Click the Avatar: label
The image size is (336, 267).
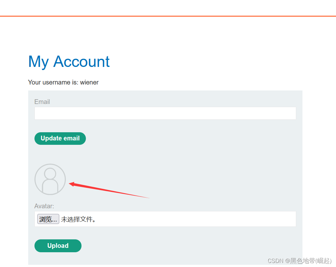pos(44,206)
